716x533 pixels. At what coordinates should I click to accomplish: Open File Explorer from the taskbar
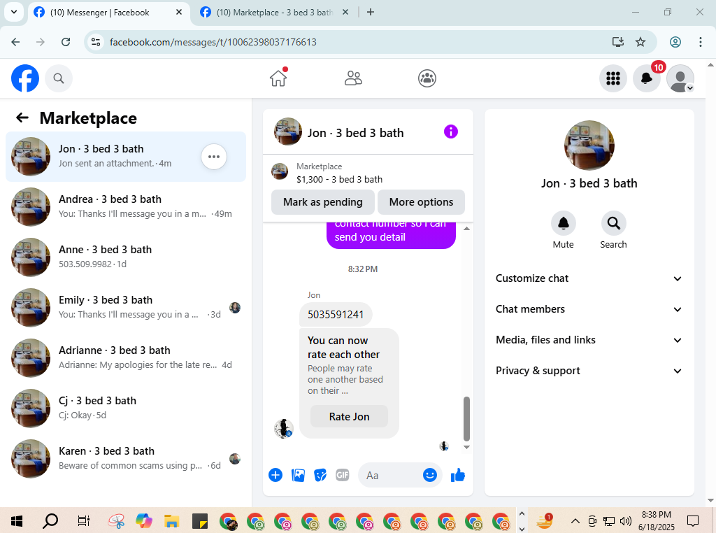pyautogui.click(x=172, y=520)
